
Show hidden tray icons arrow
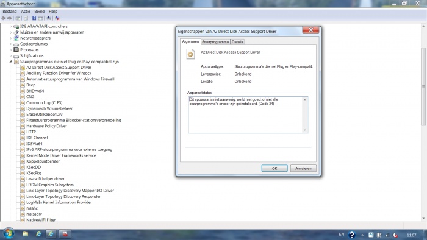(x=362, y=235)
